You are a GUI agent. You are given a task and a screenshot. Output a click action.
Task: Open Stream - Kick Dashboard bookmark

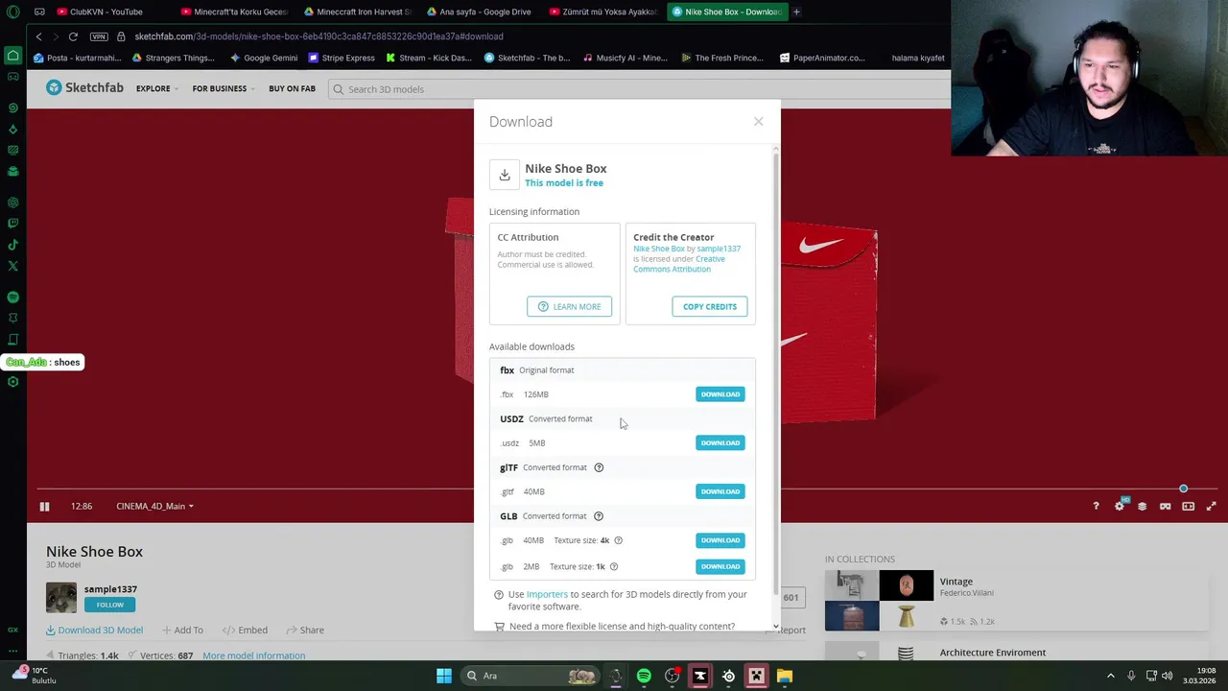pyautogui.click(x=429, y=58)
